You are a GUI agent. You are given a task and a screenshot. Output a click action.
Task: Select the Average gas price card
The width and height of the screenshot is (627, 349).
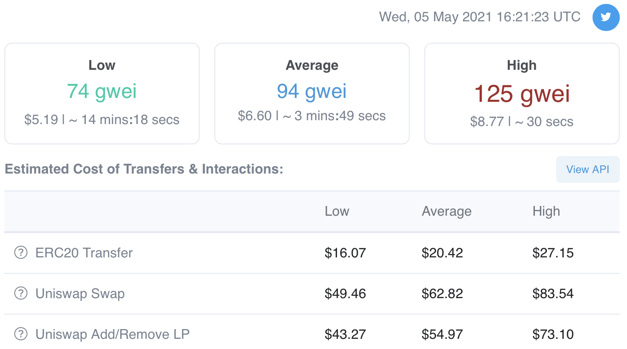312,94
